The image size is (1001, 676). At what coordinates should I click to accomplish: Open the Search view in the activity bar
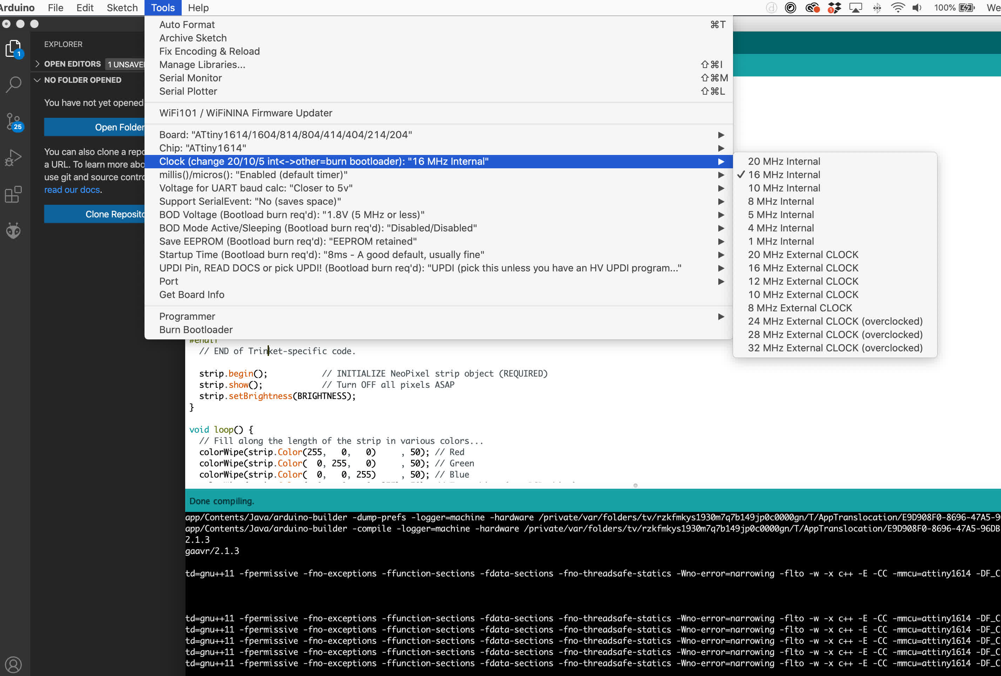click(x=14, y=85)
